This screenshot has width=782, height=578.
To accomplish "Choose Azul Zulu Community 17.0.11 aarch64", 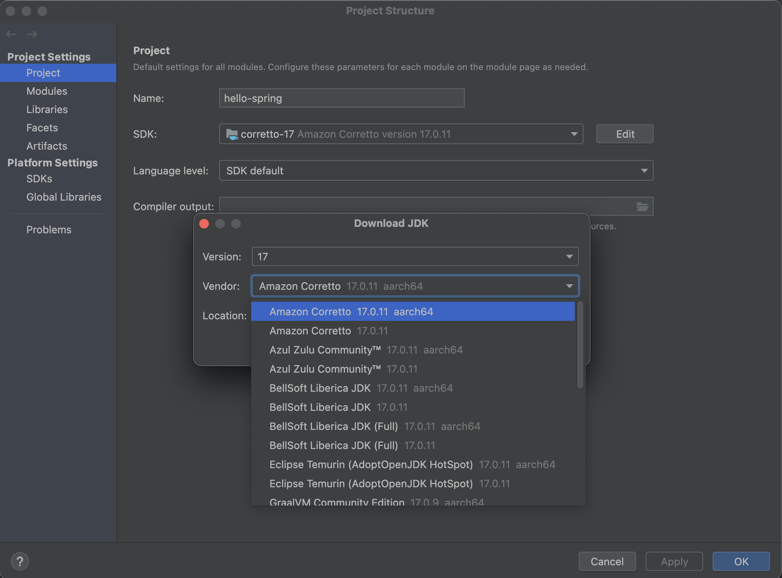I will click(365, 350).
